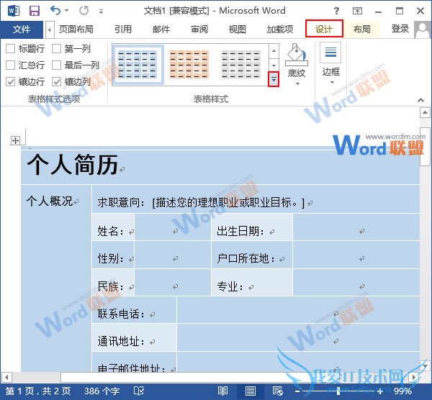Click page count 第1页，共2页 in status bar
Image resolution: width=432 pixels, height=400 pixels.
point(39,391)
